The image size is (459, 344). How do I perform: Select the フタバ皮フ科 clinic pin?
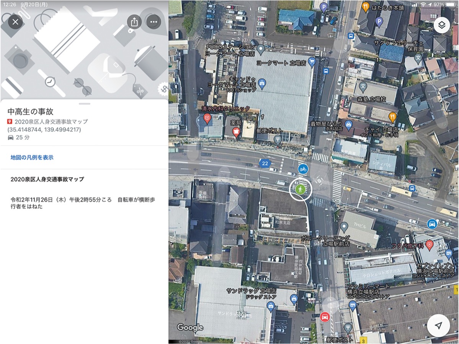pos(429,245)
